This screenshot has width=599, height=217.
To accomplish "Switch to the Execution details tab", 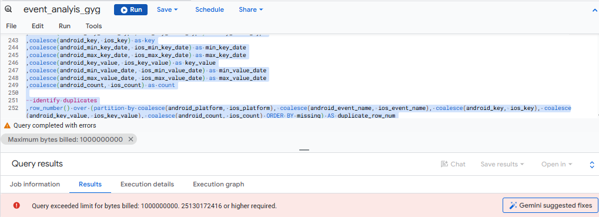I will (x=147, y=184).
